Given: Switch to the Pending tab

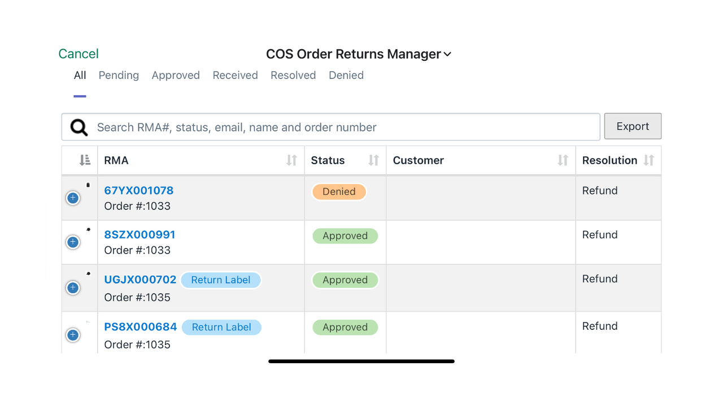Looking at the screenshot, I should click(119, 75).
